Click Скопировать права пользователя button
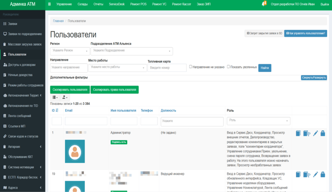This screenshot has height=192, width=332. [x=115, y=90]
